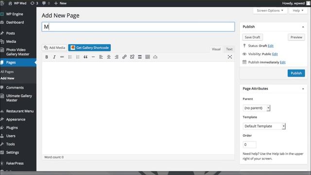Go to All Pages submenu

[7, 71]
